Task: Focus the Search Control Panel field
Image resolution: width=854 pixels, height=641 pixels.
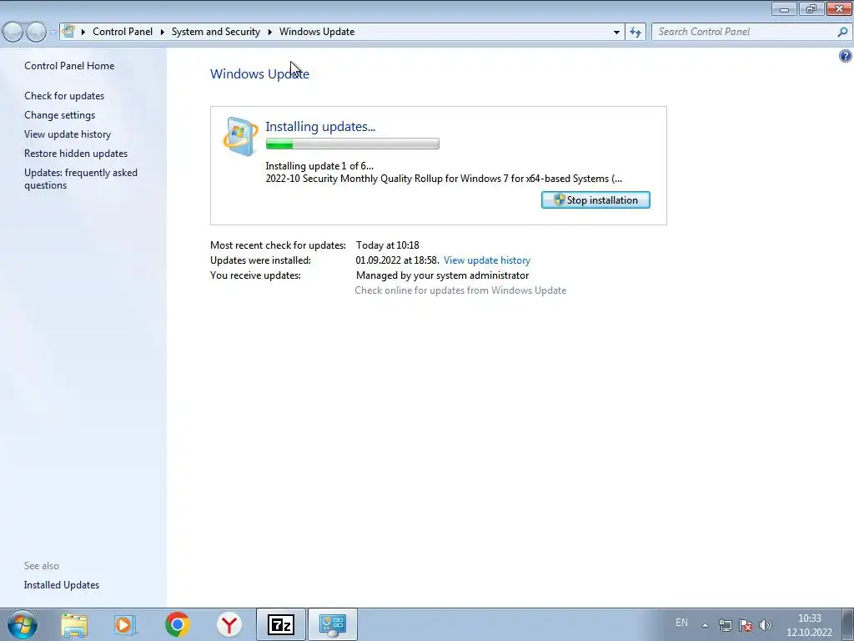Action: click(x=745, y=32)
